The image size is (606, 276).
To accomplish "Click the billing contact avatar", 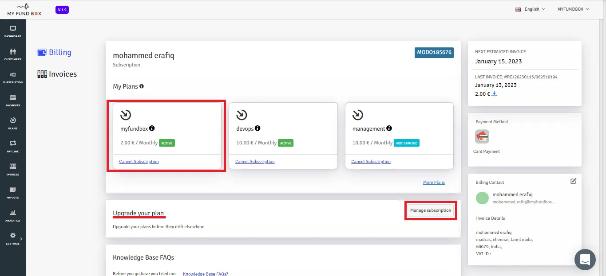I will [x=482, y=198].
